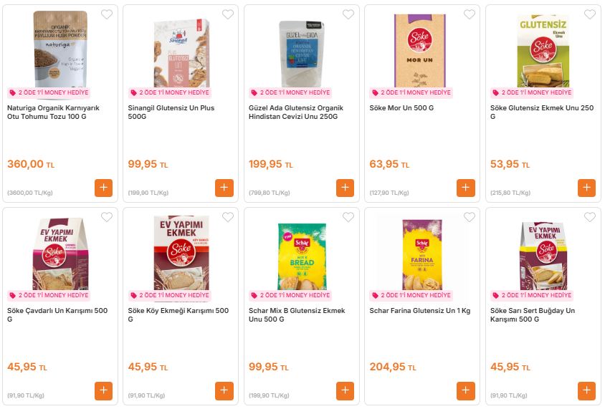Screen dimensions: 605x409
Task: Add Söke Glutensiz Ekmek Unu to cart
Action: [x=586, y=188]
